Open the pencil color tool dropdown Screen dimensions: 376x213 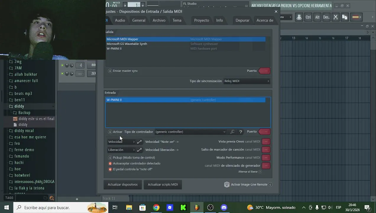tap(356, 17)
